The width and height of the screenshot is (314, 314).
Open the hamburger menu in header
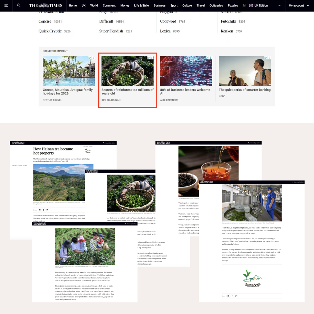[x=6, y=5]
